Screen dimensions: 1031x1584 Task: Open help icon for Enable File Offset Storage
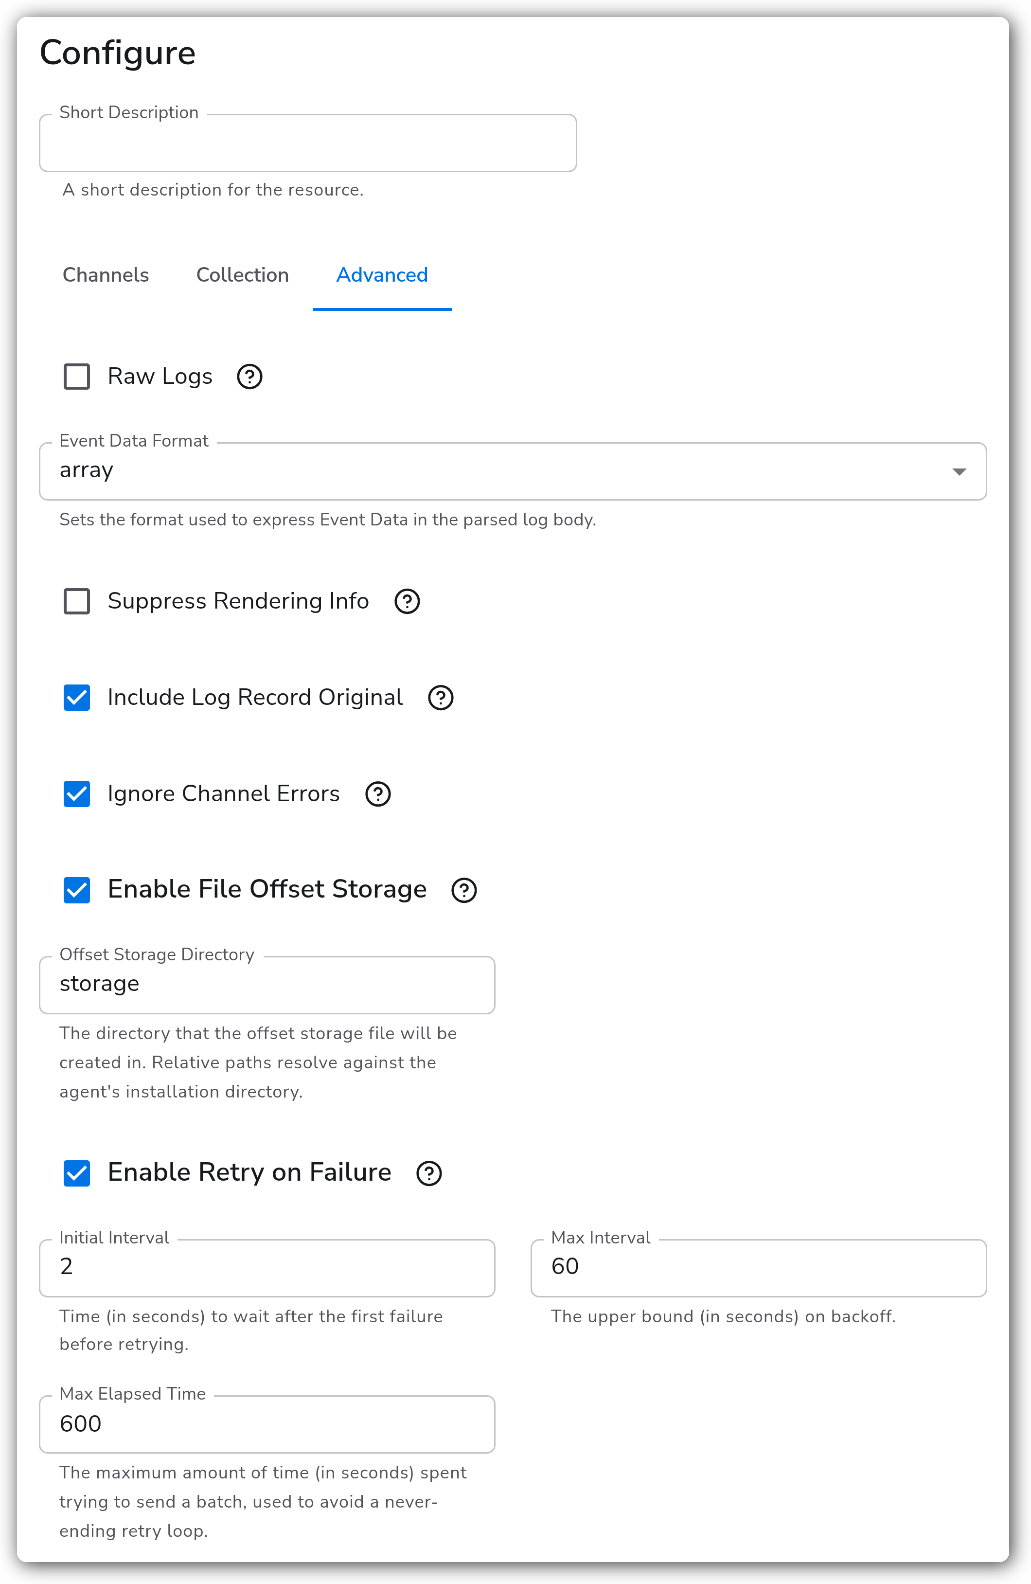[x=463, y=890]
